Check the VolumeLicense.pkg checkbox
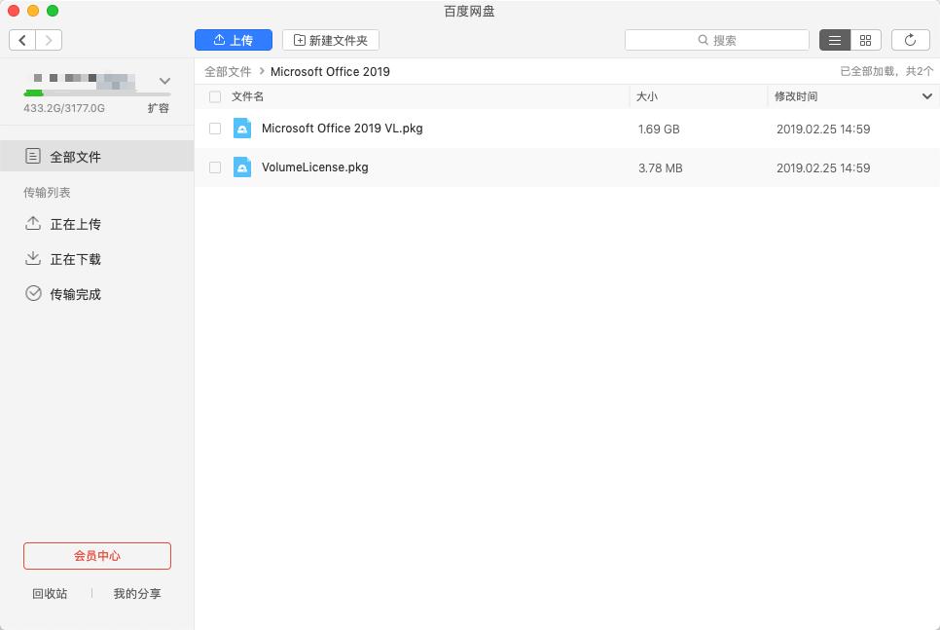This screenshot has width=940, height=630. 214,167
